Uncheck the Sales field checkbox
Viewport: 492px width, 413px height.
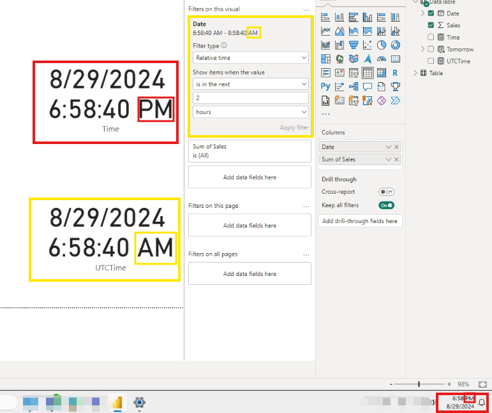point(431,25)
